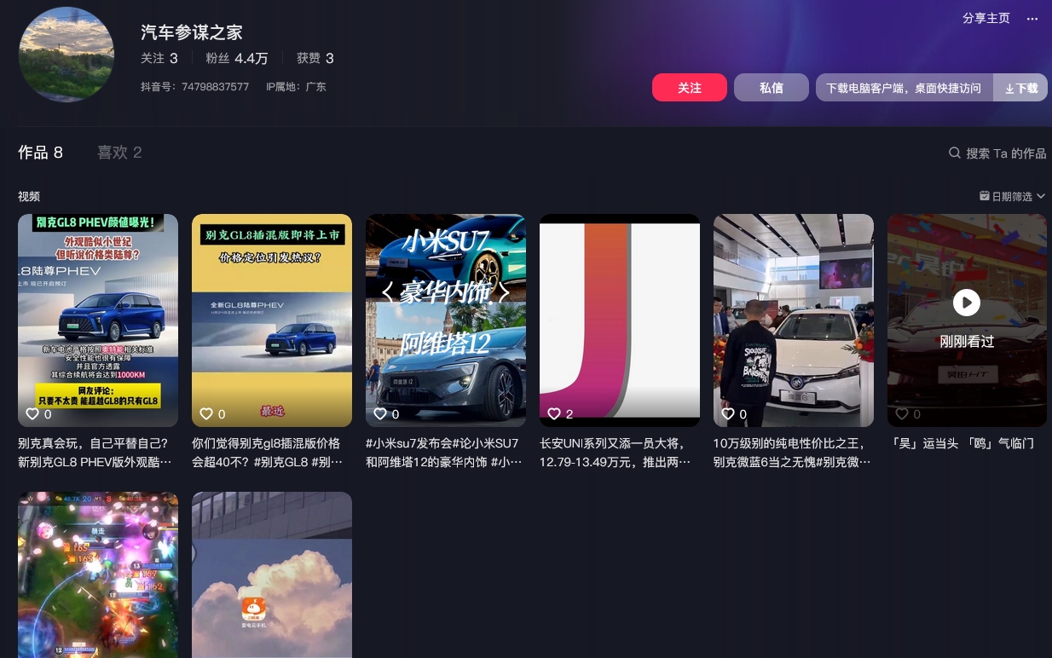1052x658 pixels.
Task: Open the 分享主页 share link
Action: coord(986,18)
